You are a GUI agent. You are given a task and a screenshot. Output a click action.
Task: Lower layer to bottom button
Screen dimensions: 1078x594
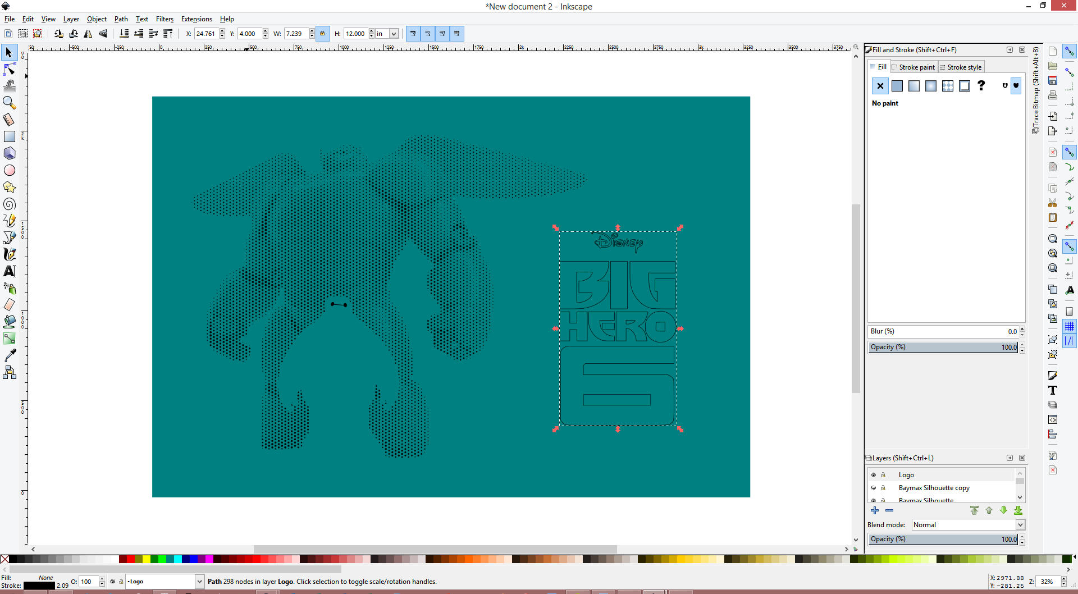click(x=1018, y=510)
